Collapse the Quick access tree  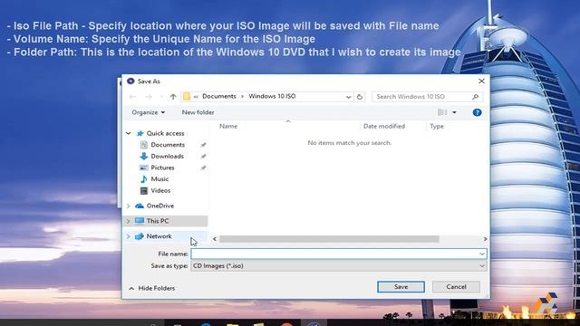(129, 133)
